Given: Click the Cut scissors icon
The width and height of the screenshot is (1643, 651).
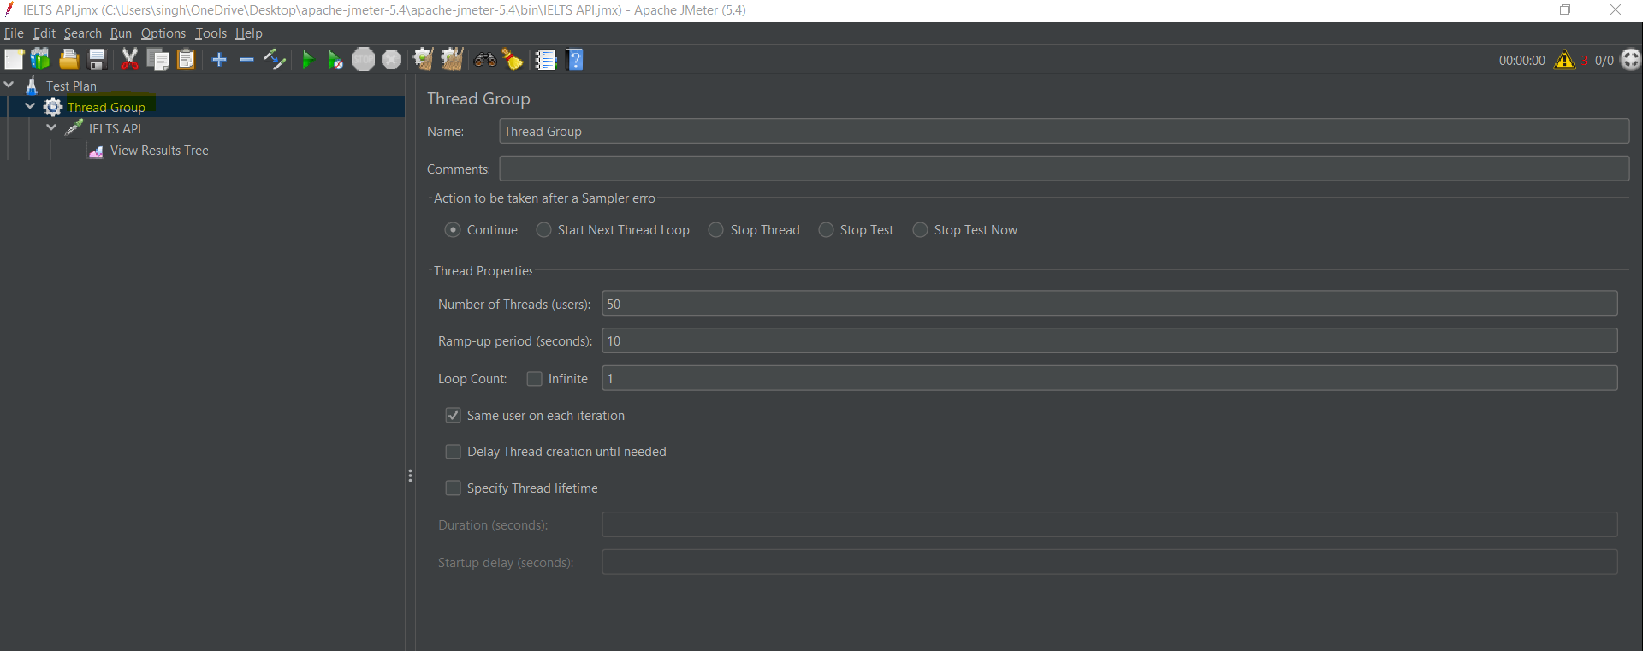Looking at the screenshot, I should pos(129,60).
